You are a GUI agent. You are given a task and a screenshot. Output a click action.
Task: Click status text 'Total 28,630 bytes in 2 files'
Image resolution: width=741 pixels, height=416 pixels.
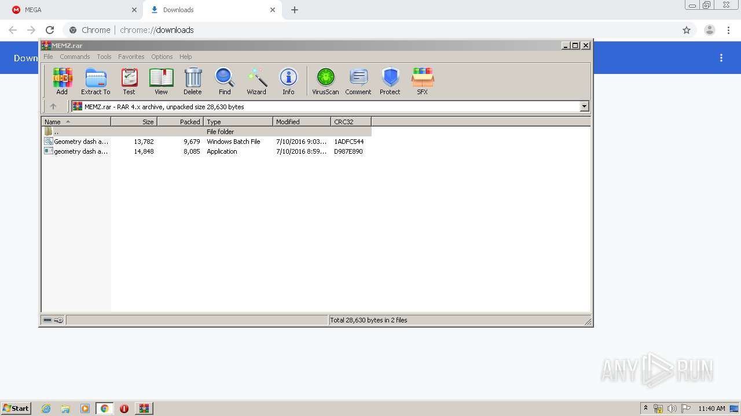368,320
